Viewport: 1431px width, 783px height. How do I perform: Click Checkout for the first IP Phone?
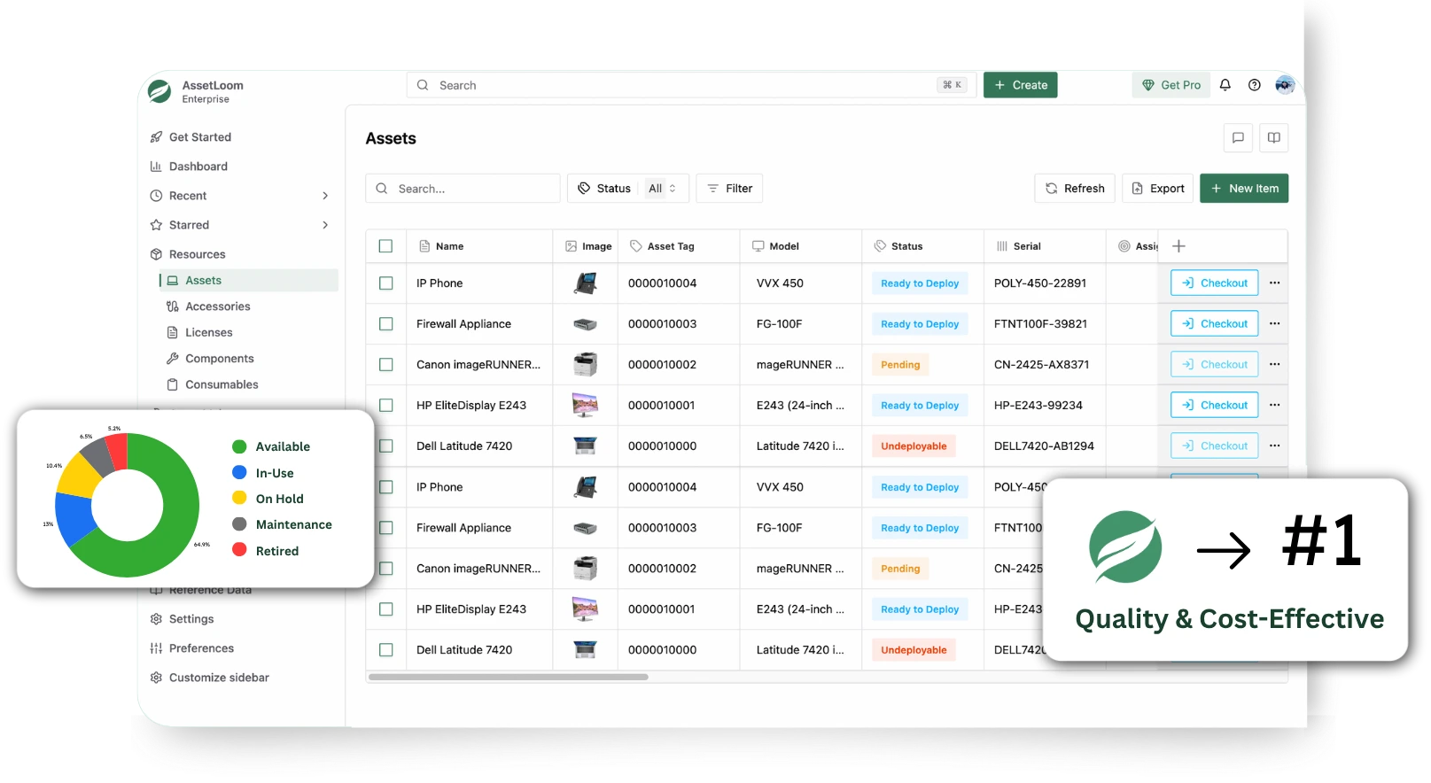pyautogui.click(x=1214, y=283)
